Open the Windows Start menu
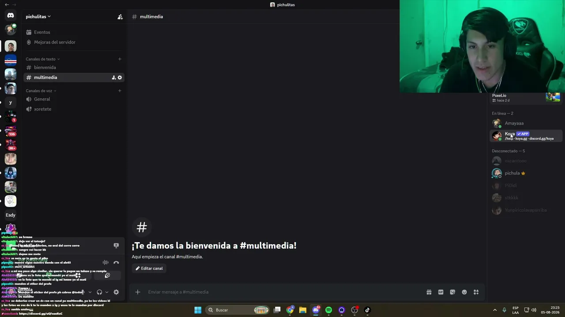The width and height of the screenshot is (565, 317). click(x=198, y=310)
